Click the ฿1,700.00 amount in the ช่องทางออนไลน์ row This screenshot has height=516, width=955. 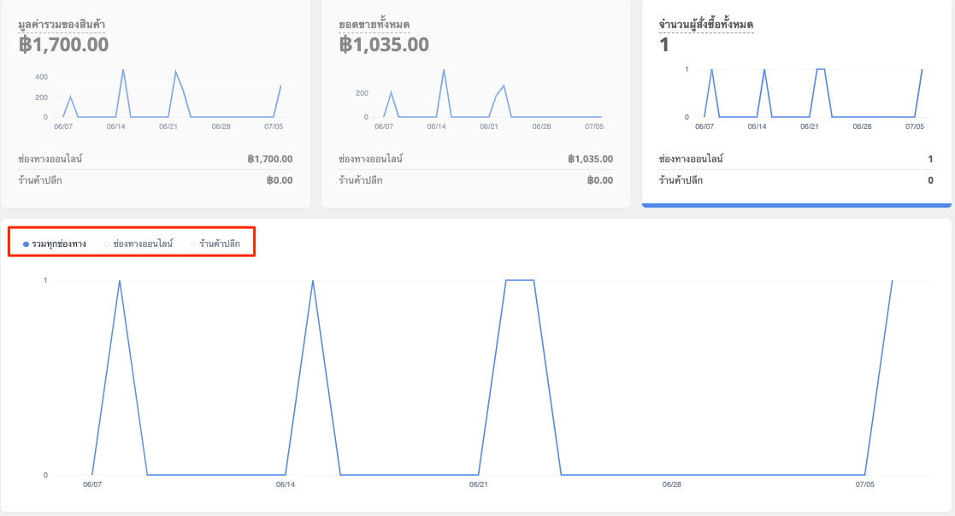coord(270,159)
